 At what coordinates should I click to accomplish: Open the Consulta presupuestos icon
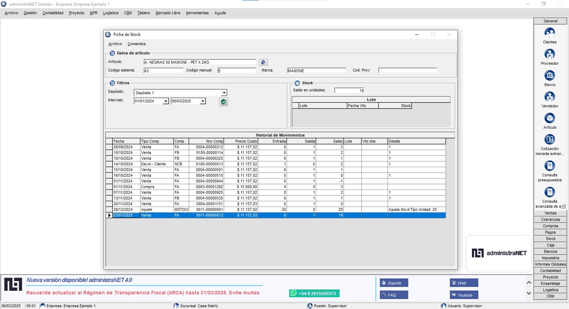[x=549, y=166]
